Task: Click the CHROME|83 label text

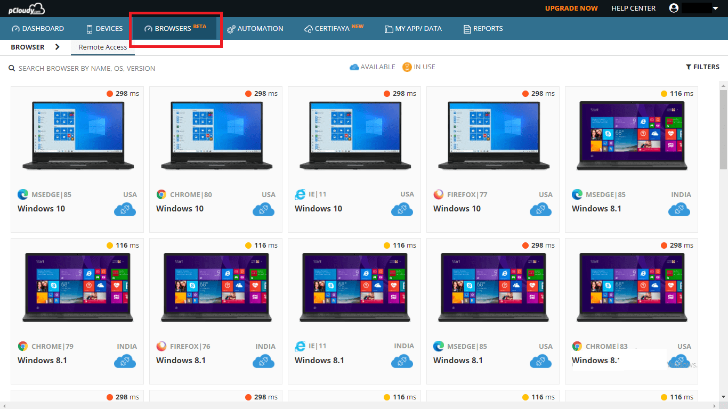Action: pyautogui.click(x=606, y=347)
